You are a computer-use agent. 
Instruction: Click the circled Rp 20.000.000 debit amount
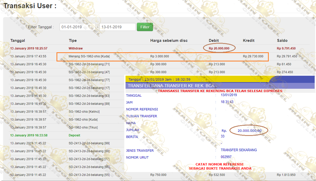[219, 48]
